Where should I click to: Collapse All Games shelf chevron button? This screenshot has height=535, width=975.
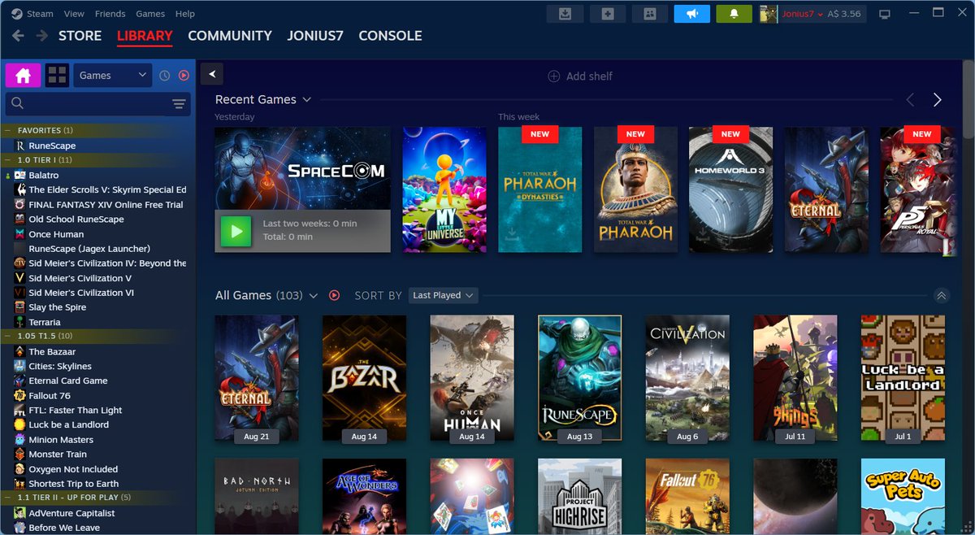pos(941,296)
